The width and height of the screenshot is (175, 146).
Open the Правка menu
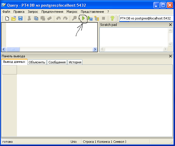click(19, 12)
